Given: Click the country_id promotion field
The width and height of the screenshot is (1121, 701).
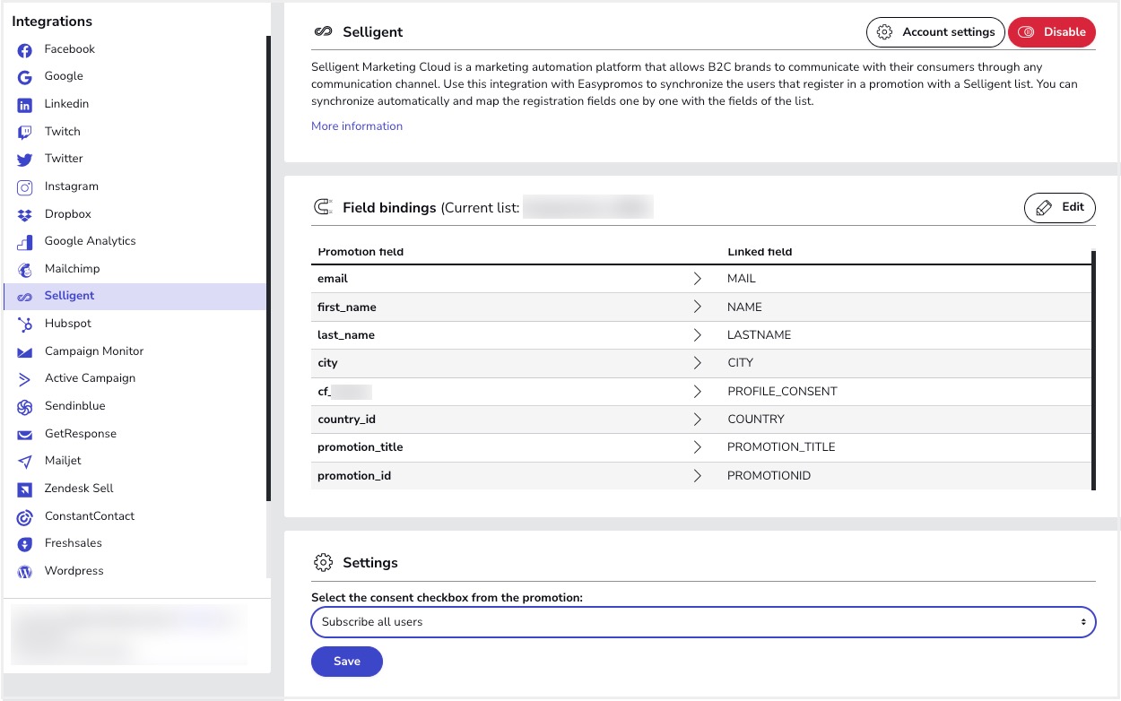Looking at the screenshot, I should pos(349,420).
